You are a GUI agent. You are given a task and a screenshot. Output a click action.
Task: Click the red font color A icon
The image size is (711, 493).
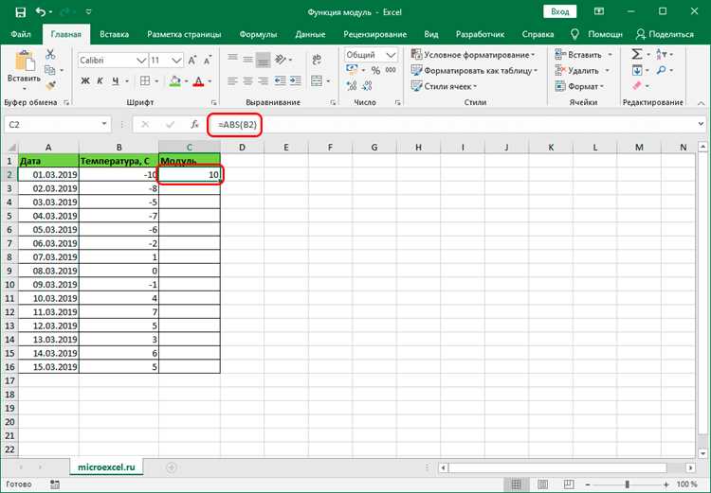198,81
